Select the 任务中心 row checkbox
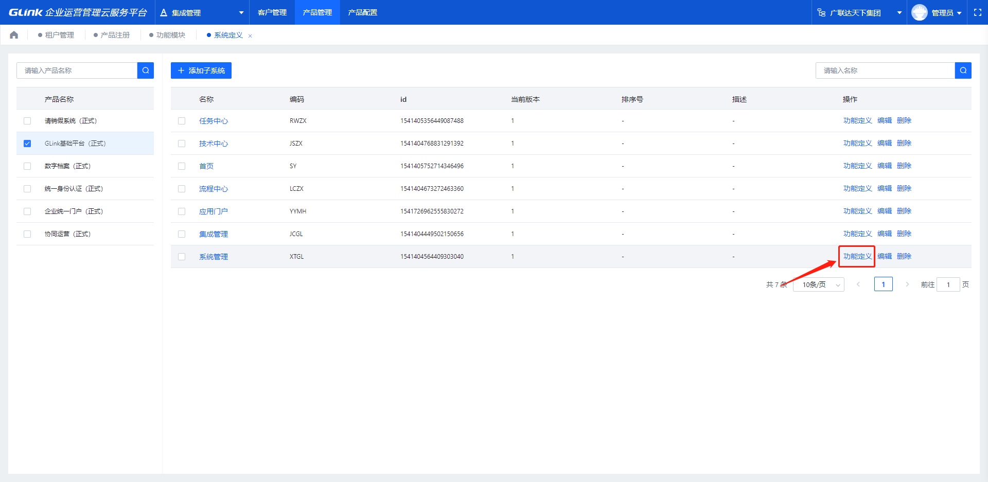 (182, 121)
